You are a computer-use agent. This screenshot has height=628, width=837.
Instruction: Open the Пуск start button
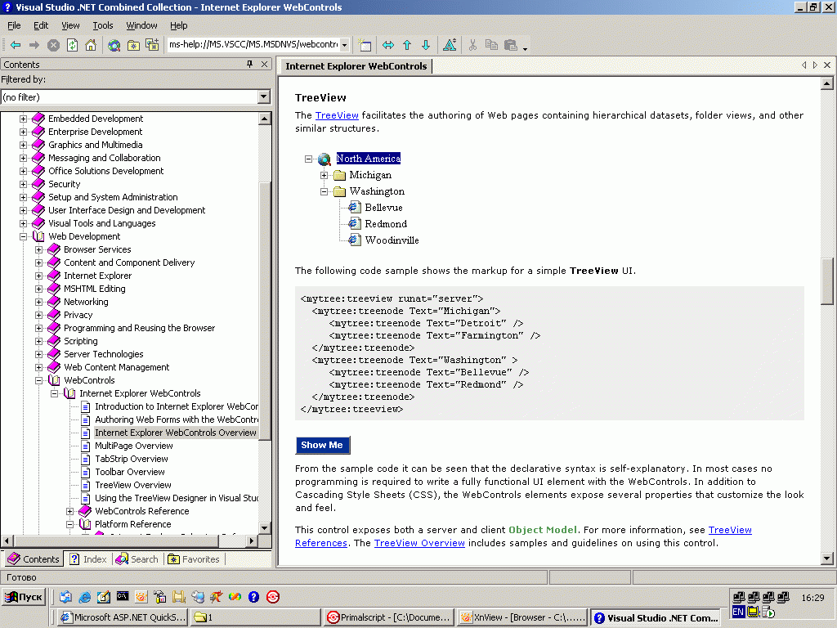[x=24, y=597]
